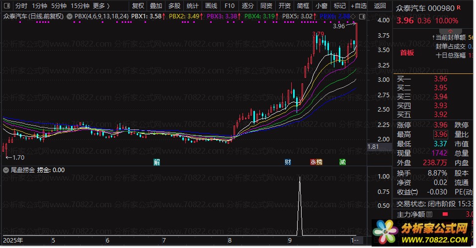The height and width of the screenshot is (248, 476).
Task: Click the 买五 price 3.92
Action: tap(440, 115)
